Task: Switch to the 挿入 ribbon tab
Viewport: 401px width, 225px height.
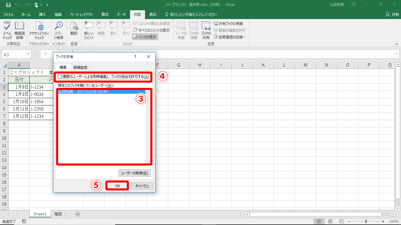Action: pos(43,15)
